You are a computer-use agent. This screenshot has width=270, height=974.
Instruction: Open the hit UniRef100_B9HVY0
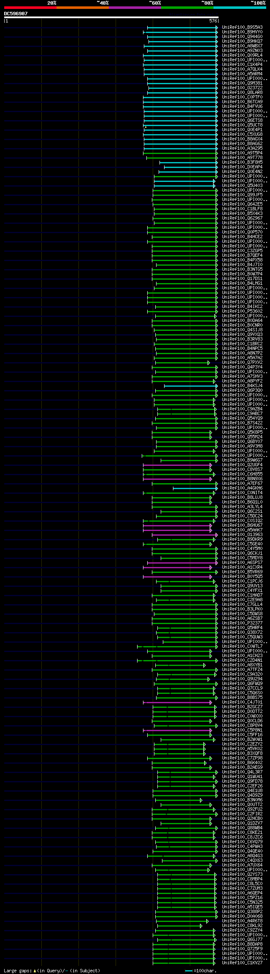click(242, 32)
